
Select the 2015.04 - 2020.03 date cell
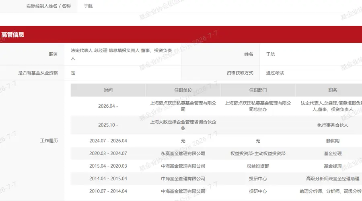pos(108,166)
